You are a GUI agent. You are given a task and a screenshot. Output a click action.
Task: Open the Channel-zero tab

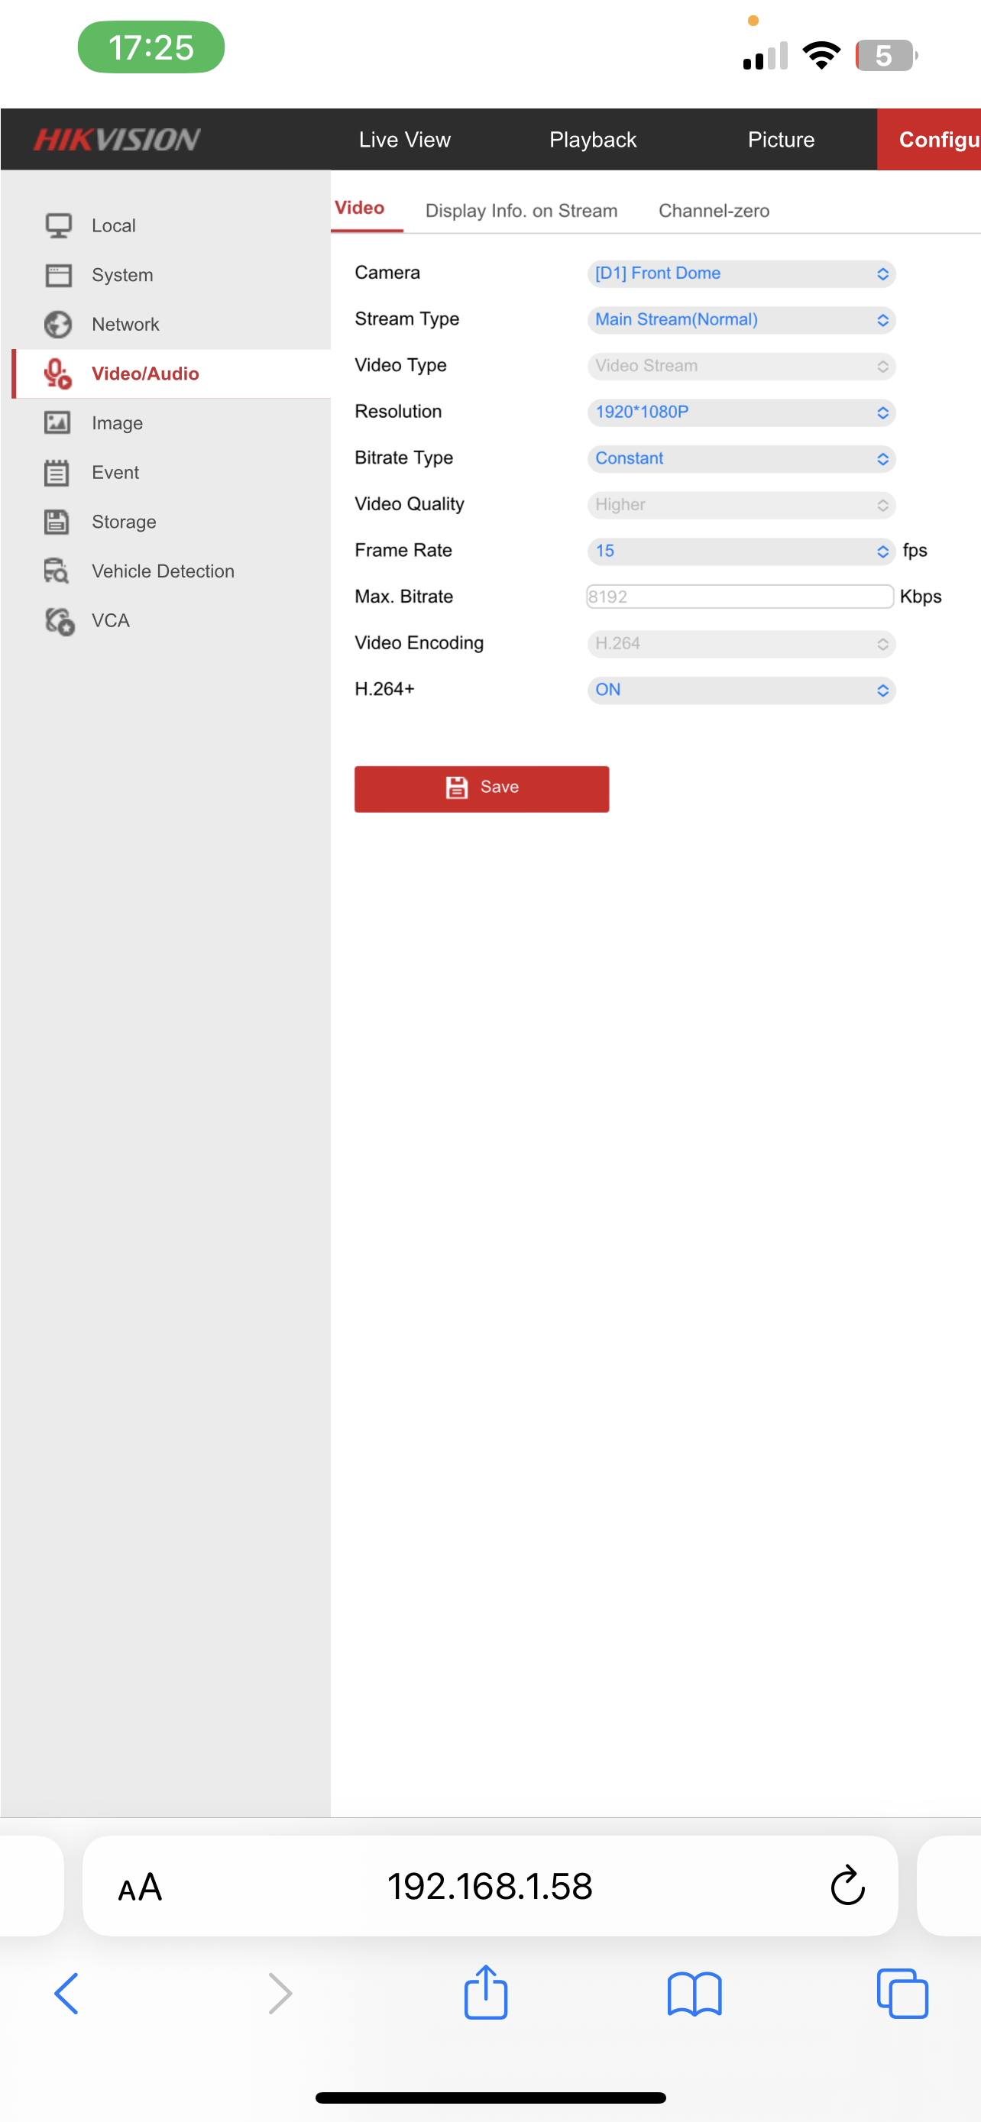click(714, 211)
